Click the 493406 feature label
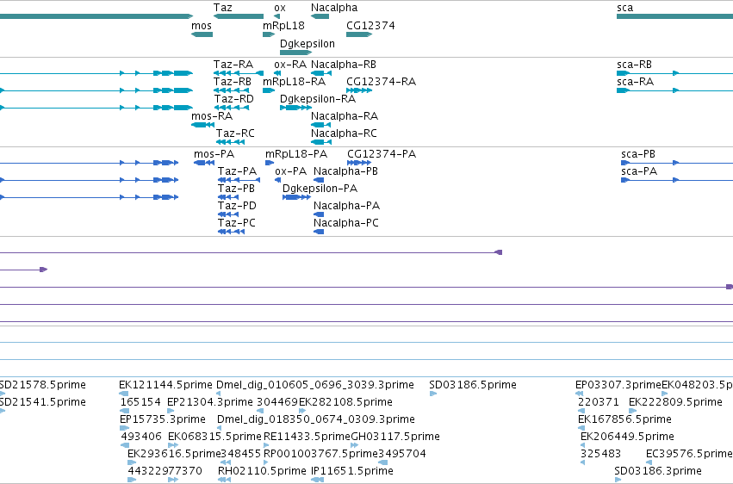This screenshot has width=733, height=484. (x=140, y=437)
